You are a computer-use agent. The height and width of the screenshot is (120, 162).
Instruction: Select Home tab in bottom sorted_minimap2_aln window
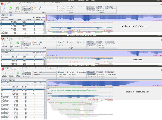[7, 70]
